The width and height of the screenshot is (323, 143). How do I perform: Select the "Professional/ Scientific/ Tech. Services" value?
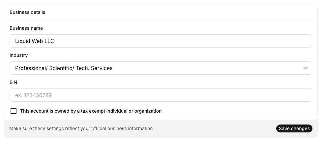point(64,68)
